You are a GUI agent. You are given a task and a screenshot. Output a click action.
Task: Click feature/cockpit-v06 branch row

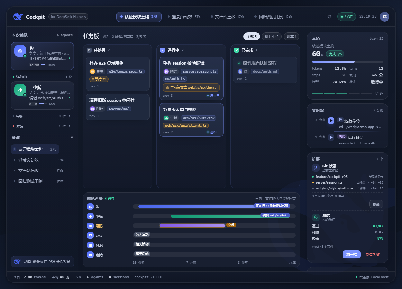(348, 177)
